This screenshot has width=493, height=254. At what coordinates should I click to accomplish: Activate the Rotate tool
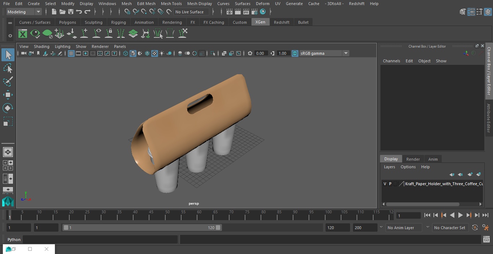[8, 108]
